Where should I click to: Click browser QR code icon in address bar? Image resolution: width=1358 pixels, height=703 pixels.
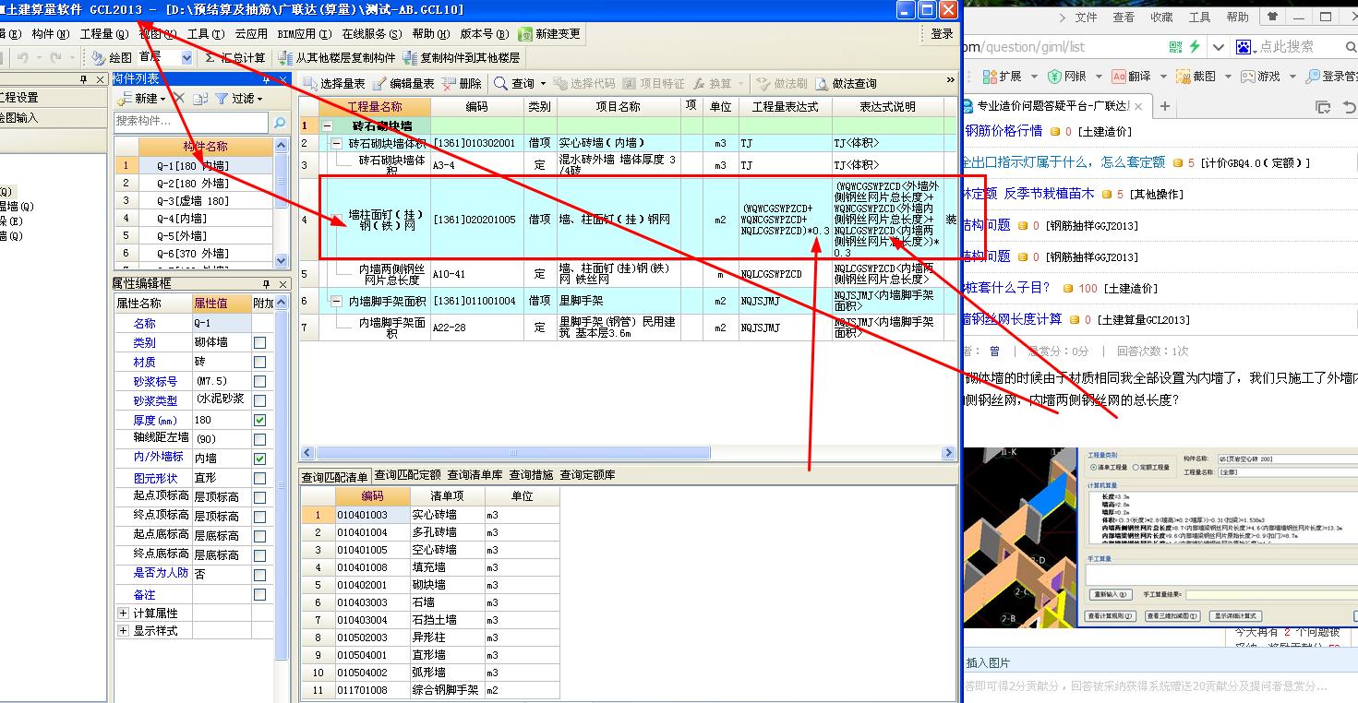1175,46
